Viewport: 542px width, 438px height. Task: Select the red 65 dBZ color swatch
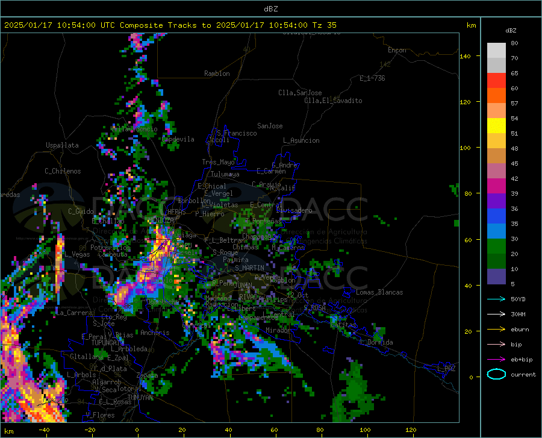tap(496, 81)
